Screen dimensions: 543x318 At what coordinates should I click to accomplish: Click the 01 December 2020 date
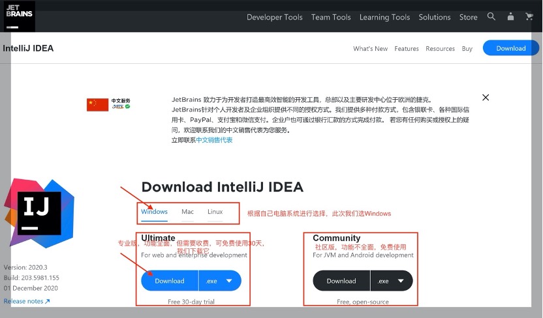click(x=31, y=288)
